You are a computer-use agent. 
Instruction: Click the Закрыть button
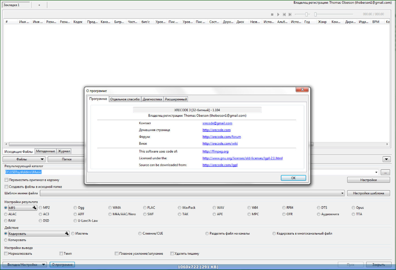coord(379,265)
